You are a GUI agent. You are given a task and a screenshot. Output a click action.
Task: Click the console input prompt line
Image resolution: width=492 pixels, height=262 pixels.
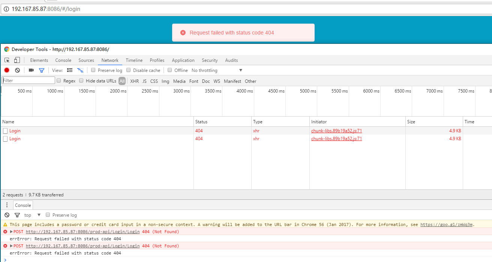(x=246, y=259)
